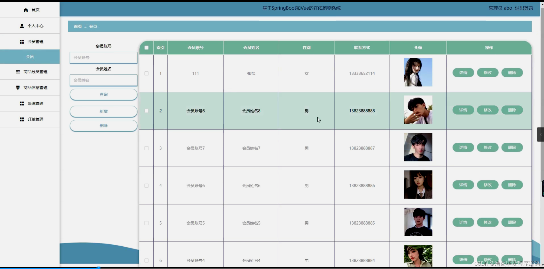Toggle the select-all checkbox in table header
This screenshot has width=544, height=269.
146,47
